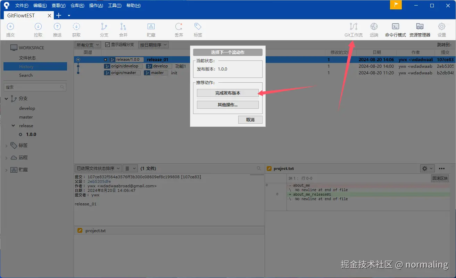Click the search magnifier icon above file list
Screen dimensions: 456x278
coord(259,168)
